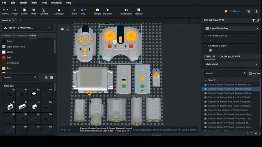Filter parts by Dark Brown color

13,63
